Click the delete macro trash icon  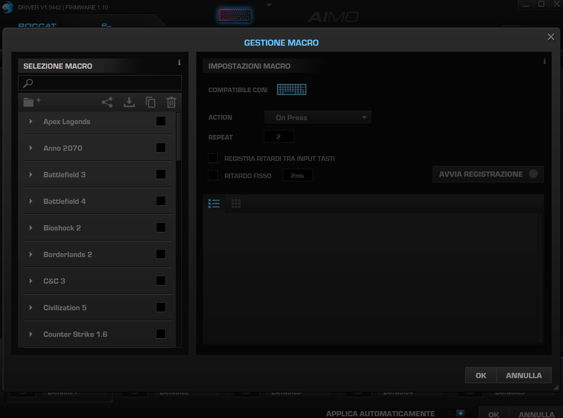[x=171, y=102]
